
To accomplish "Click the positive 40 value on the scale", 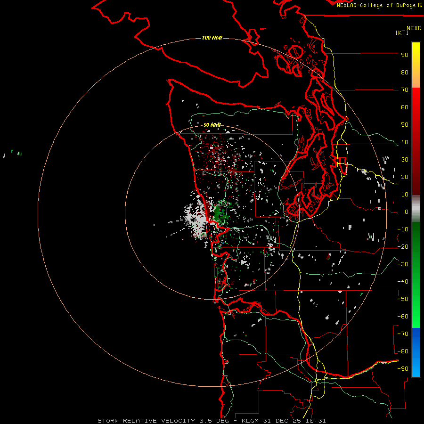I will pyautogui.click(x=405, y=142).
